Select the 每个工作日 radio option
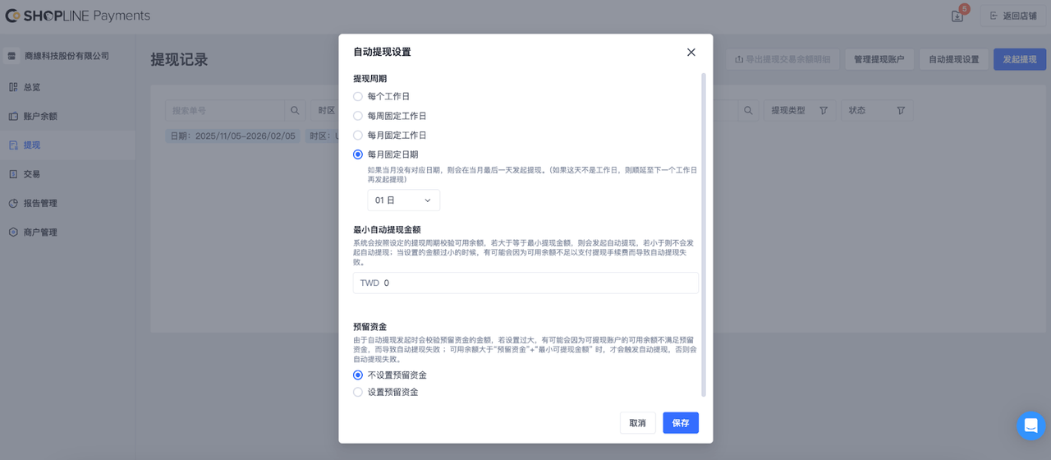 (358, 97)
